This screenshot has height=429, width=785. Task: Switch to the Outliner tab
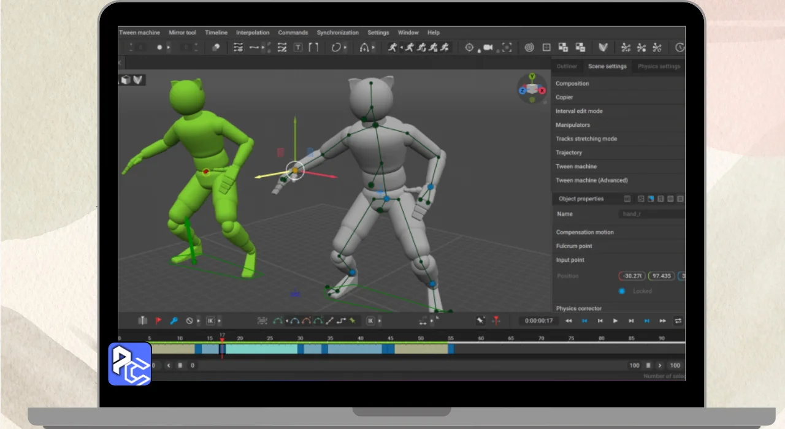click(x=567, y=66)
